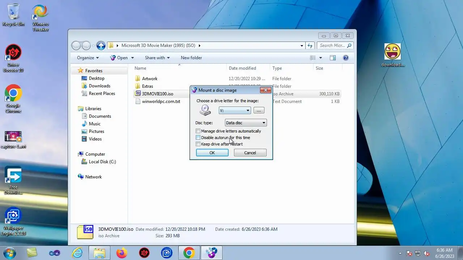Sort by the Size column header

[x=327, y=68]
